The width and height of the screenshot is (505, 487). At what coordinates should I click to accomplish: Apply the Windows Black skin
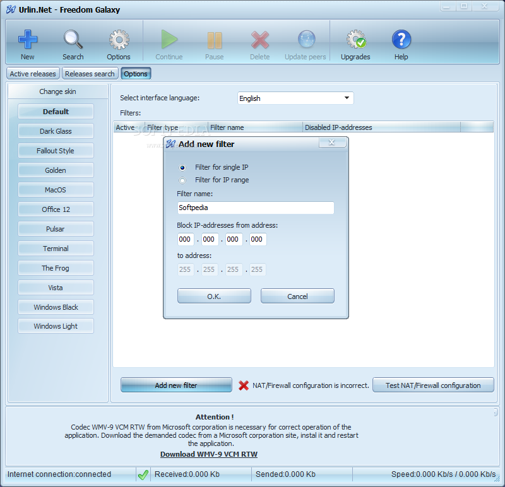click(x=56, y=307)
